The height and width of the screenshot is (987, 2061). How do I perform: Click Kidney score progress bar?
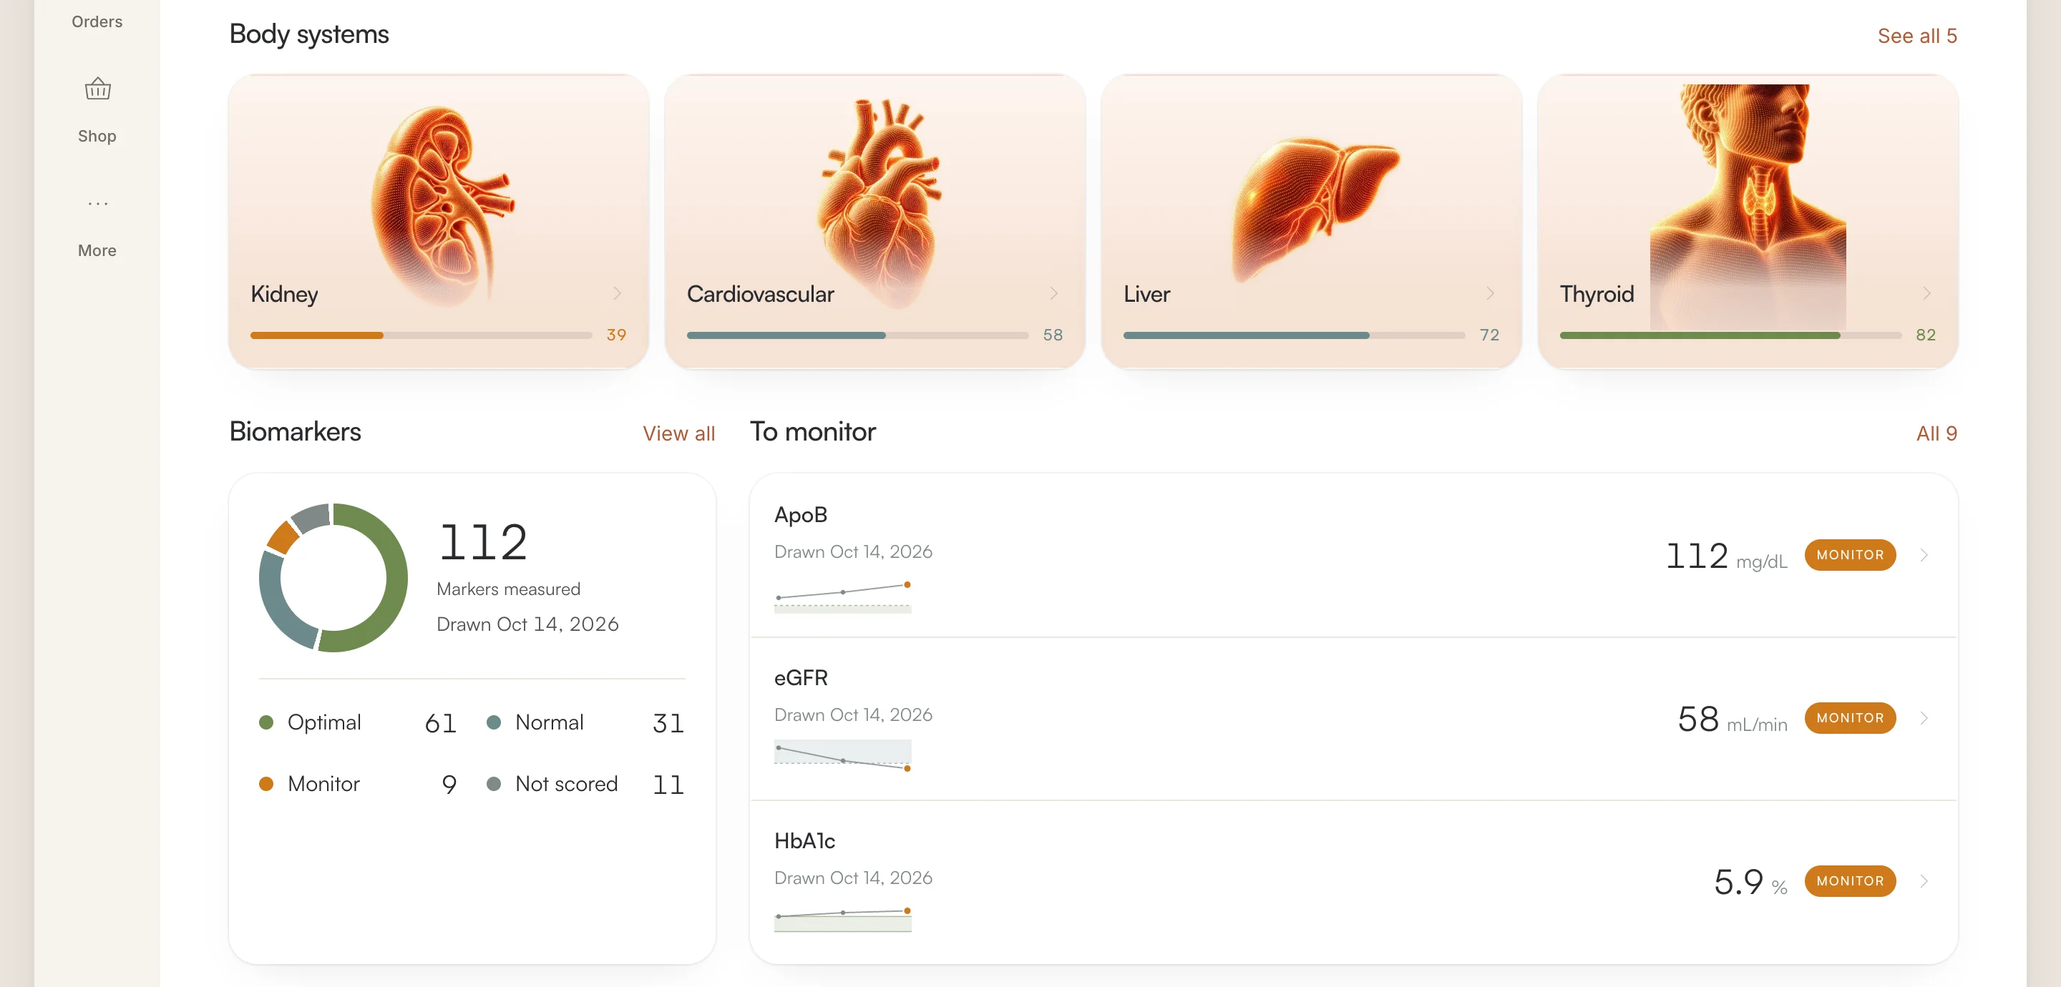click(421, 335)
